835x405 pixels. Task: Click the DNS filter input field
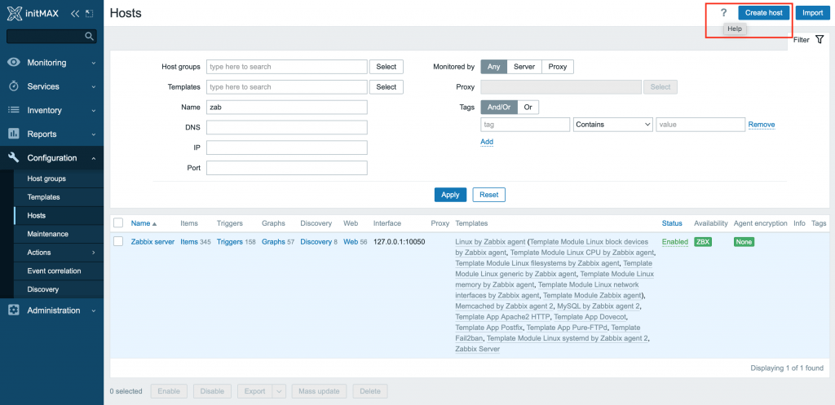286,127
